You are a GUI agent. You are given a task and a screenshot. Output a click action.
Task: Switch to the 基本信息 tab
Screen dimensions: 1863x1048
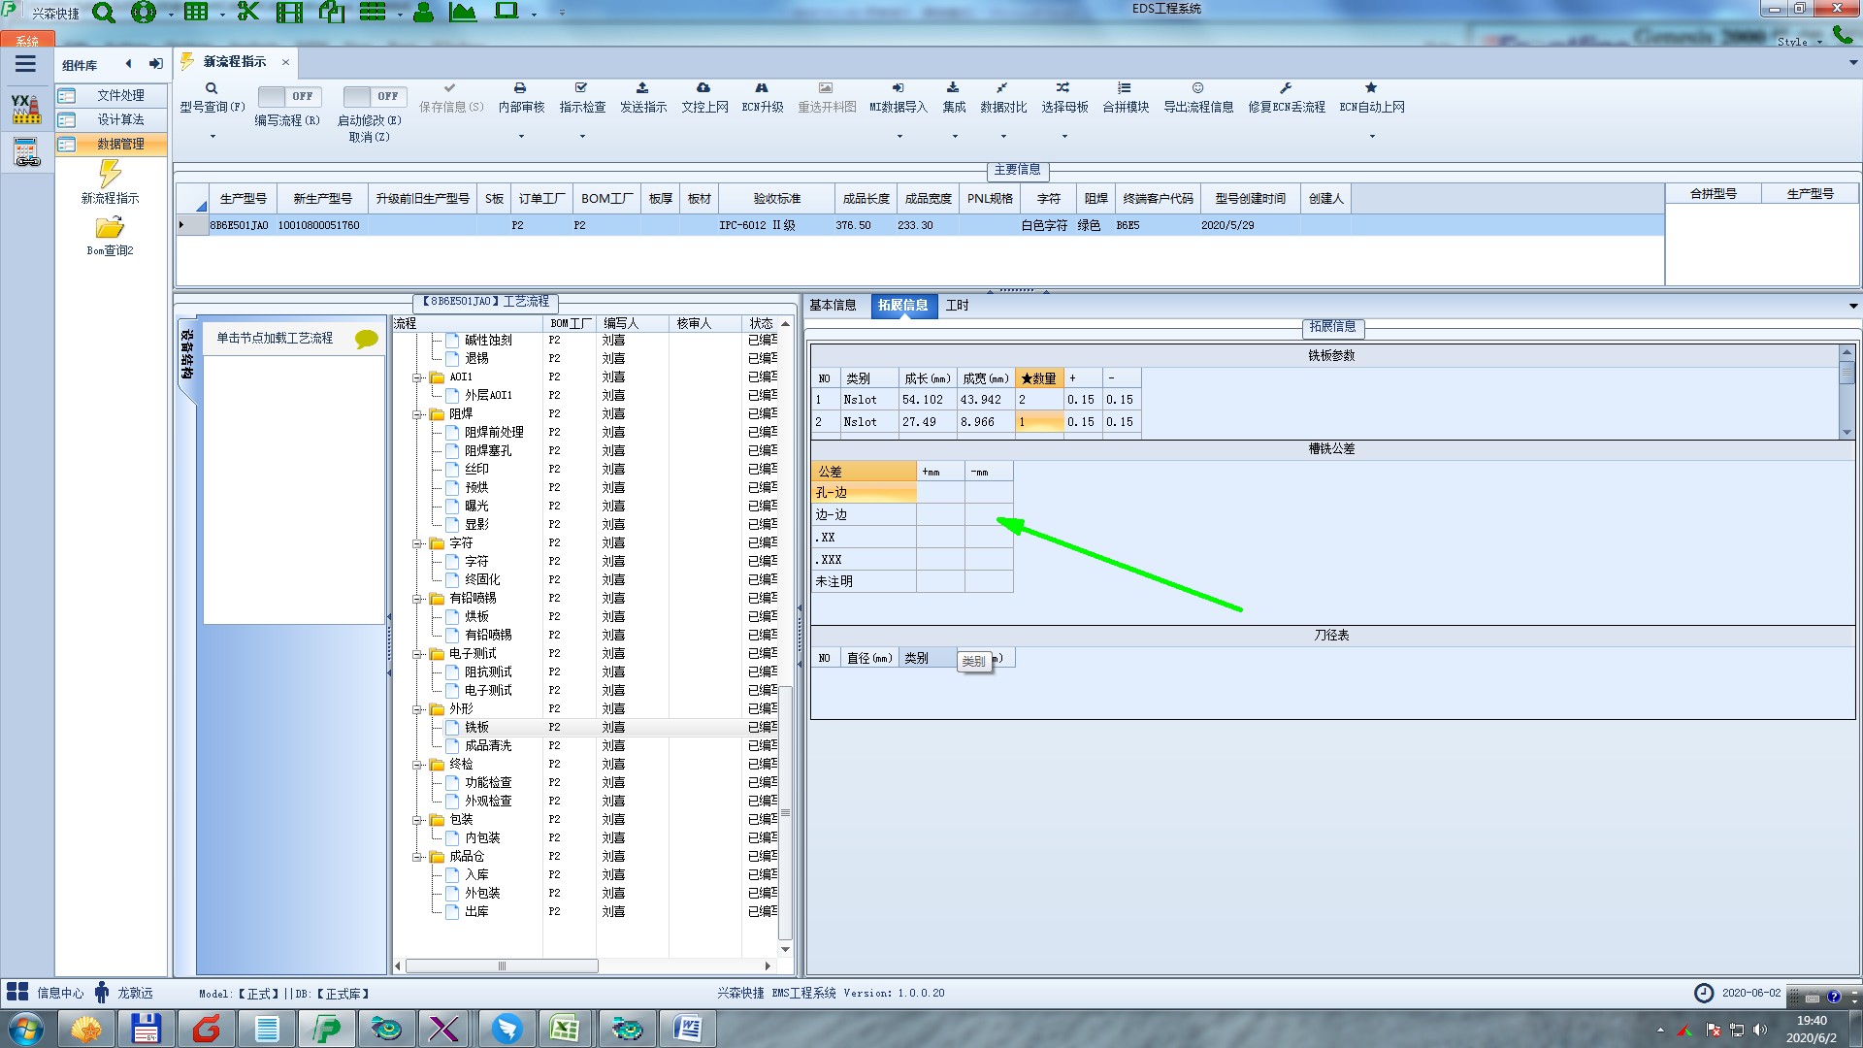coord(833,306)
